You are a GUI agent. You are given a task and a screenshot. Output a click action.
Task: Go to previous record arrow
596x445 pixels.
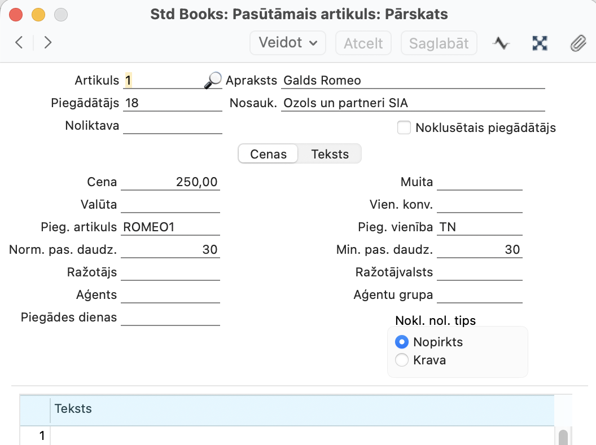(19, 42)
